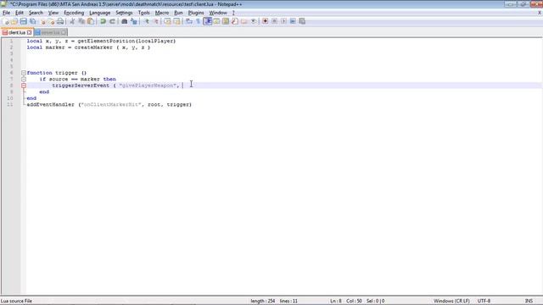Viewport: 543px width, 305px height.
Task: Collapse the function trigger fold on line 6
Action: (x=24, y=73)
